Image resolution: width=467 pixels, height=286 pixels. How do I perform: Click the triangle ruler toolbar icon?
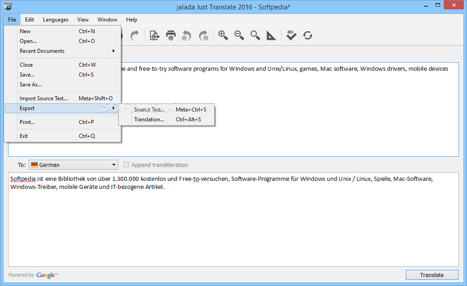point(271,35)
